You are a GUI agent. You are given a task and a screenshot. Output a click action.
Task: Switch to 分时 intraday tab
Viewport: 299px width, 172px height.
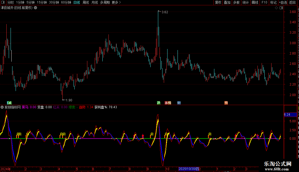tap(11, 2)
